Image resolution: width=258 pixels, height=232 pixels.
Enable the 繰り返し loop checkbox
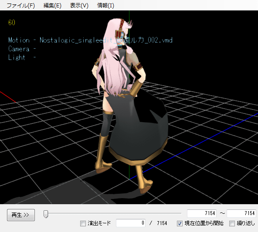[x=232, y=223]
